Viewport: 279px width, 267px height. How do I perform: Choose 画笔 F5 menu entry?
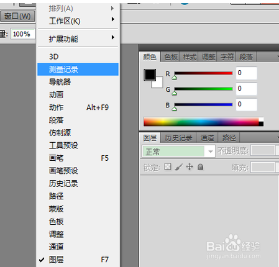(x=78, y=158)
